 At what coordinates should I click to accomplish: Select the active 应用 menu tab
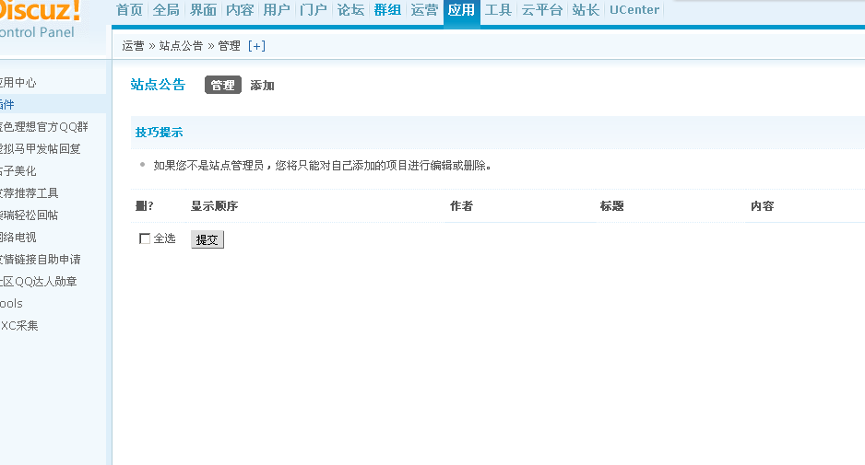[x=461, y=10]
